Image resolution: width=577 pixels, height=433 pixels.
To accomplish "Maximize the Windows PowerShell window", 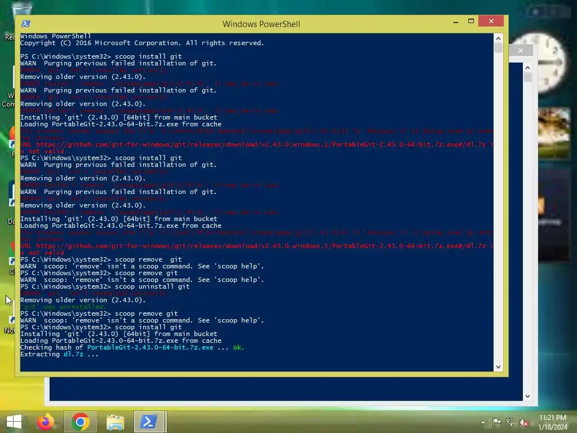I will pyautogui.click(x=471, y=21).
